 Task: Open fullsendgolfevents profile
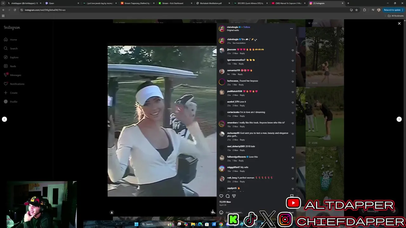[237, 157]
